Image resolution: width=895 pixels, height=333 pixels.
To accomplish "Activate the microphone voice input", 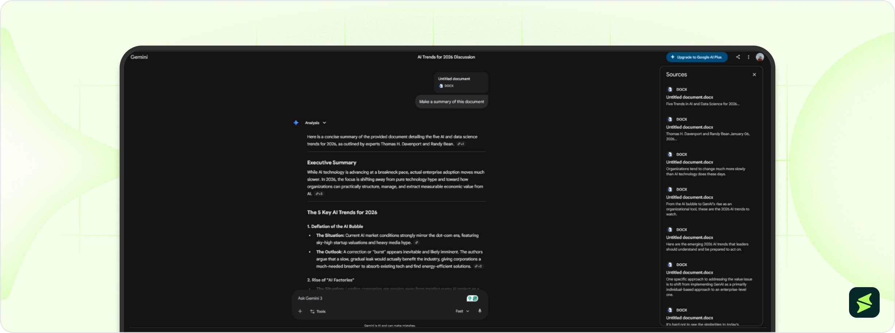I will 480,311.
